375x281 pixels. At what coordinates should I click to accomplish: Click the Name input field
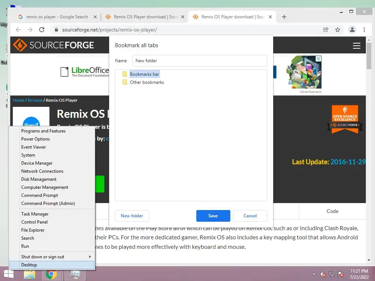pyautogui.click(x=200, y=61)
